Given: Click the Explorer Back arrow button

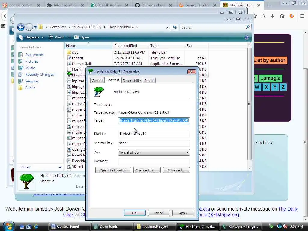Looking at the screenshot, I should pos(21,27).
